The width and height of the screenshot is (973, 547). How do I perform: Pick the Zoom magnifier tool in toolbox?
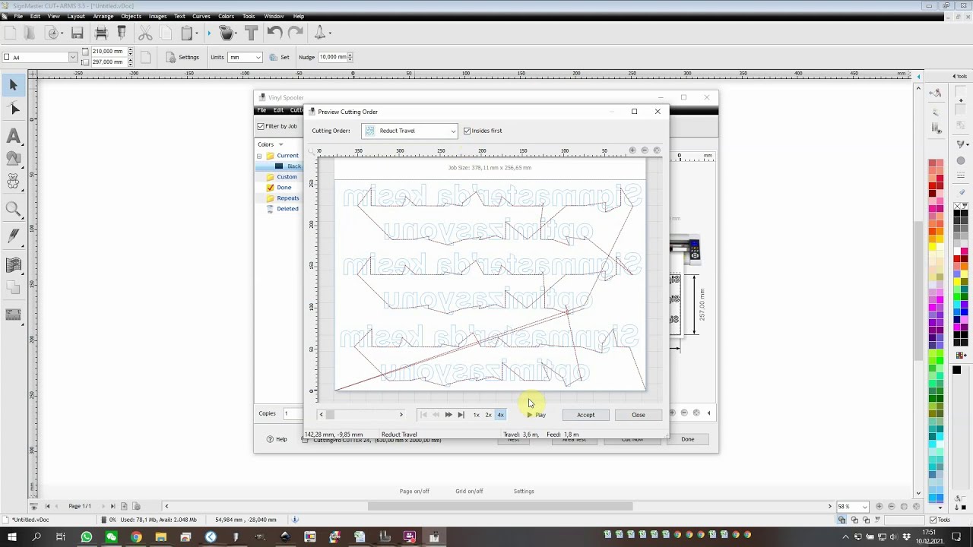tap(13, 209)
